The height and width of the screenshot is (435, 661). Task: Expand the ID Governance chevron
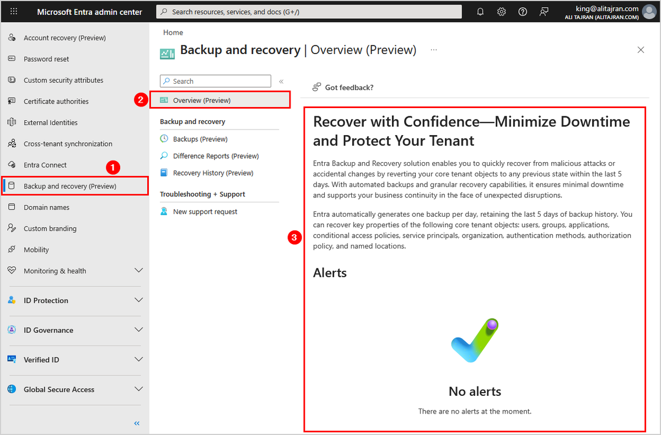point(139,330)
